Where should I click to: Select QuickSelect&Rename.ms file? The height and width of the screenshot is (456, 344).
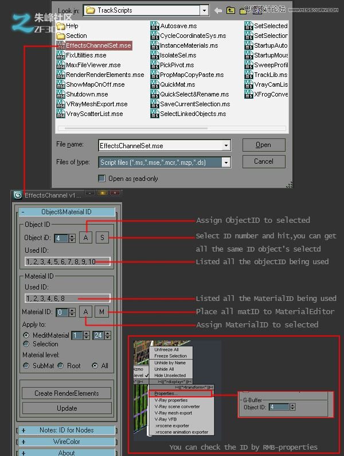coord(190,94)
